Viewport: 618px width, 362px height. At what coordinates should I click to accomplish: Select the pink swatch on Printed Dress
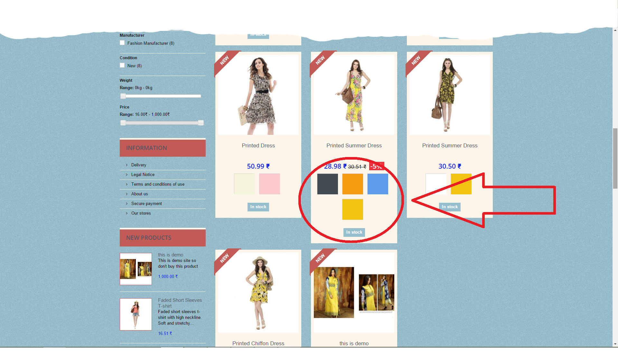coord(269,184)
